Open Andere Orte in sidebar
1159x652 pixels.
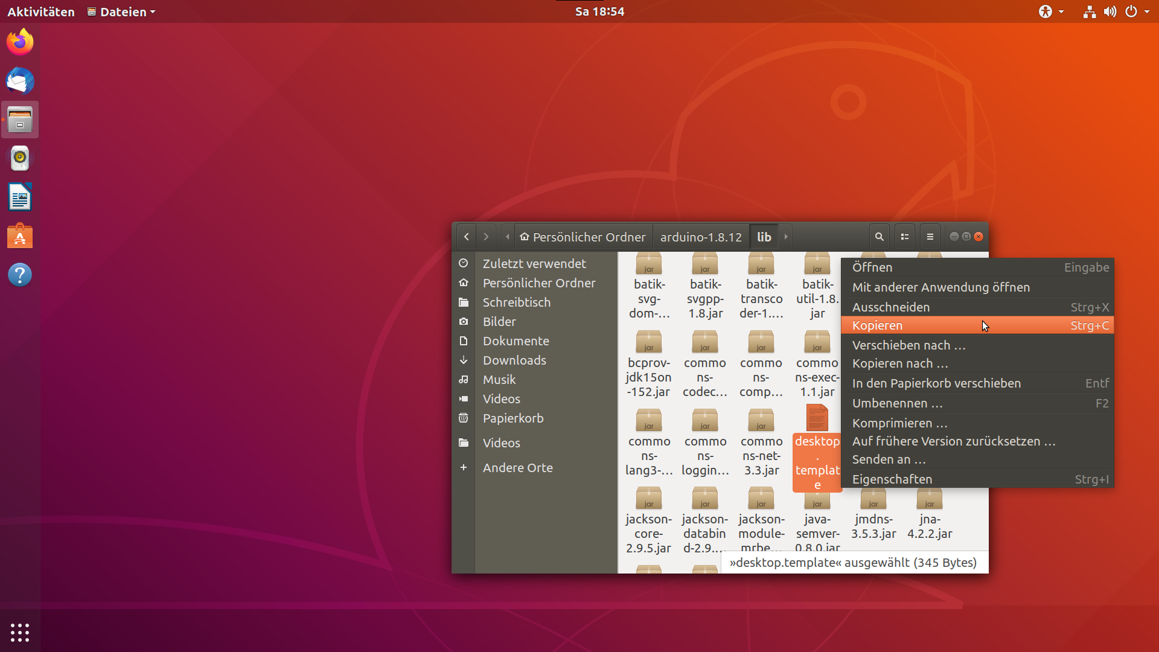point(534,468)
